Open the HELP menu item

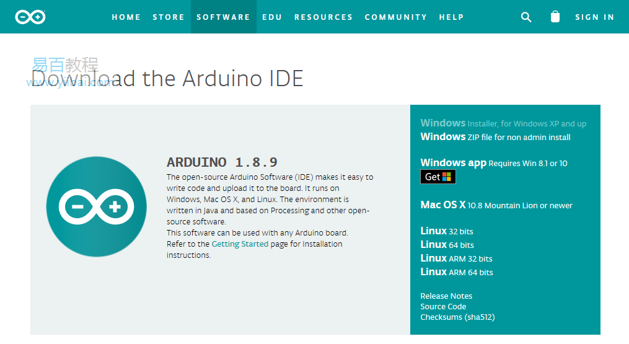pos(452,17)
